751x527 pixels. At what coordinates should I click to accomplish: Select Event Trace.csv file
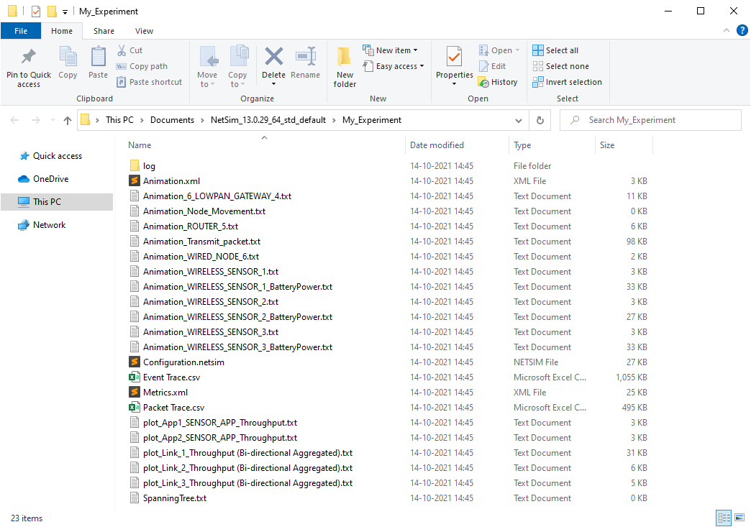(171, 377)
